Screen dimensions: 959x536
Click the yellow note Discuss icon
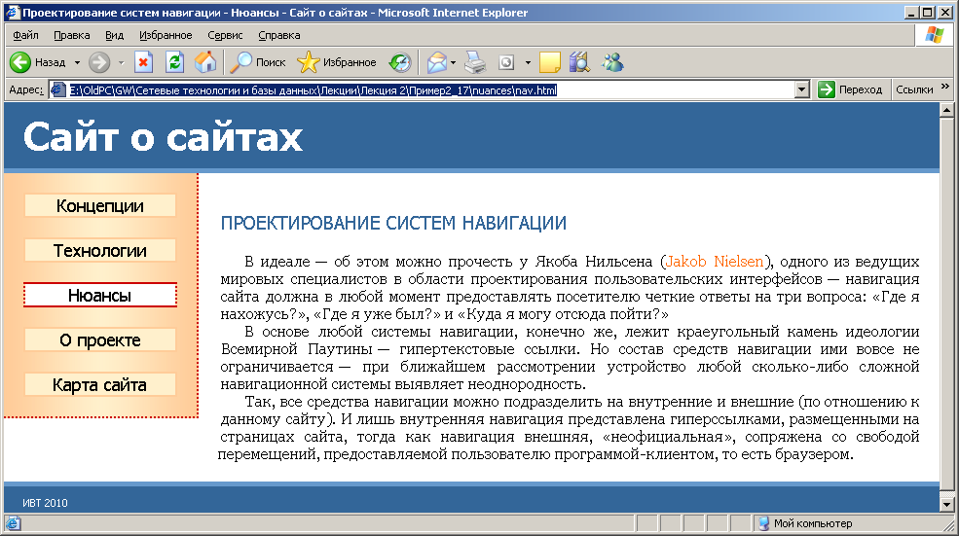coord(550,62)
